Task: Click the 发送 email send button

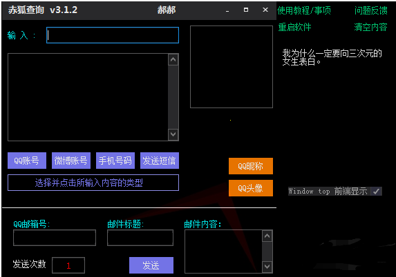Action: click(151, 265)
